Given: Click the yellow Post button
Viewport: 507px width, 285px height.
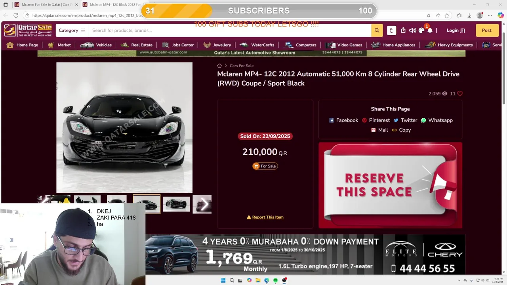Looking at the screenshot, I should pyautogui.click(x=487, y=30).
